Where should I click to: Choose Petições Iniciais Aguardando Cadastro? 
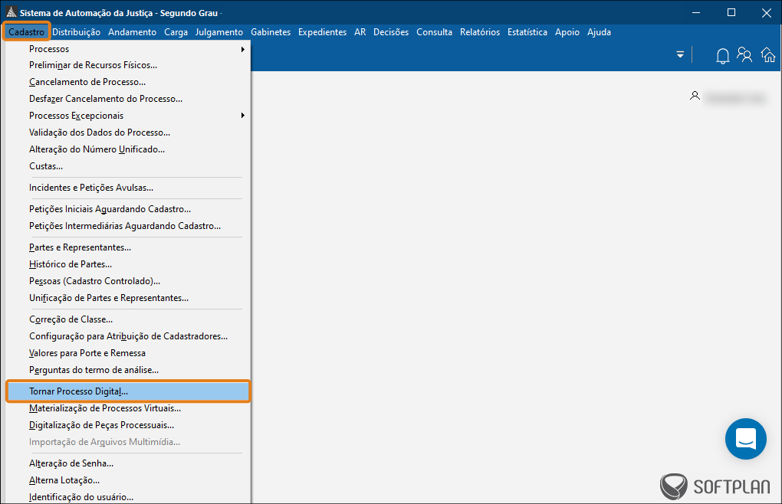pos(128,209)
